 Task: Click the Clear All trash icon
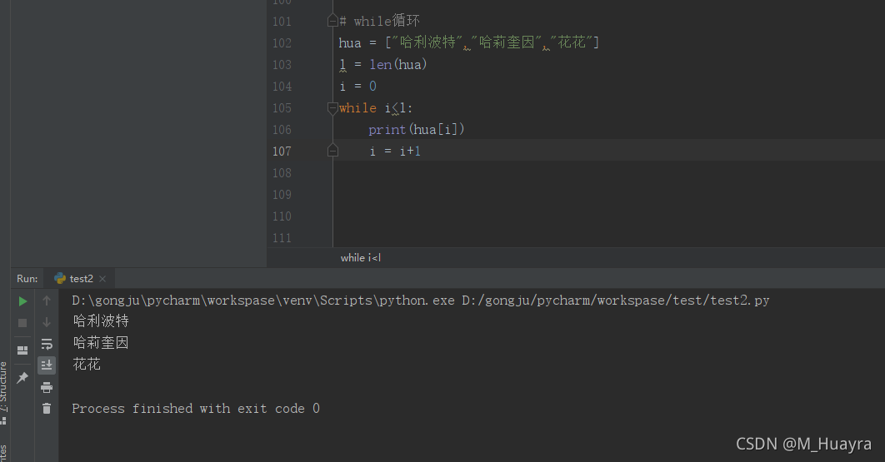pyautogui.click(x=47, y=409)
